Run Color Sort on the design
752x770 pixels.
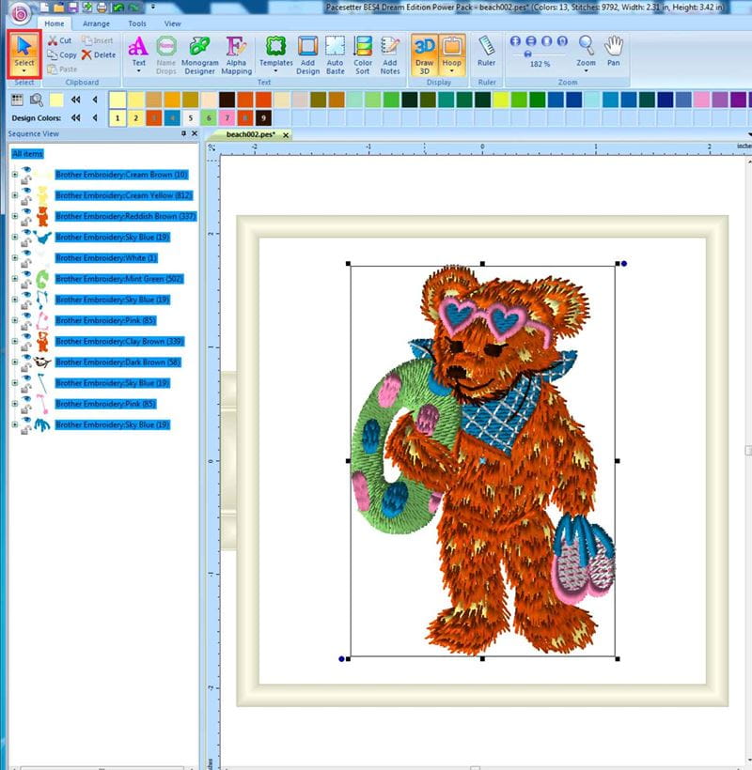[363, 55]
